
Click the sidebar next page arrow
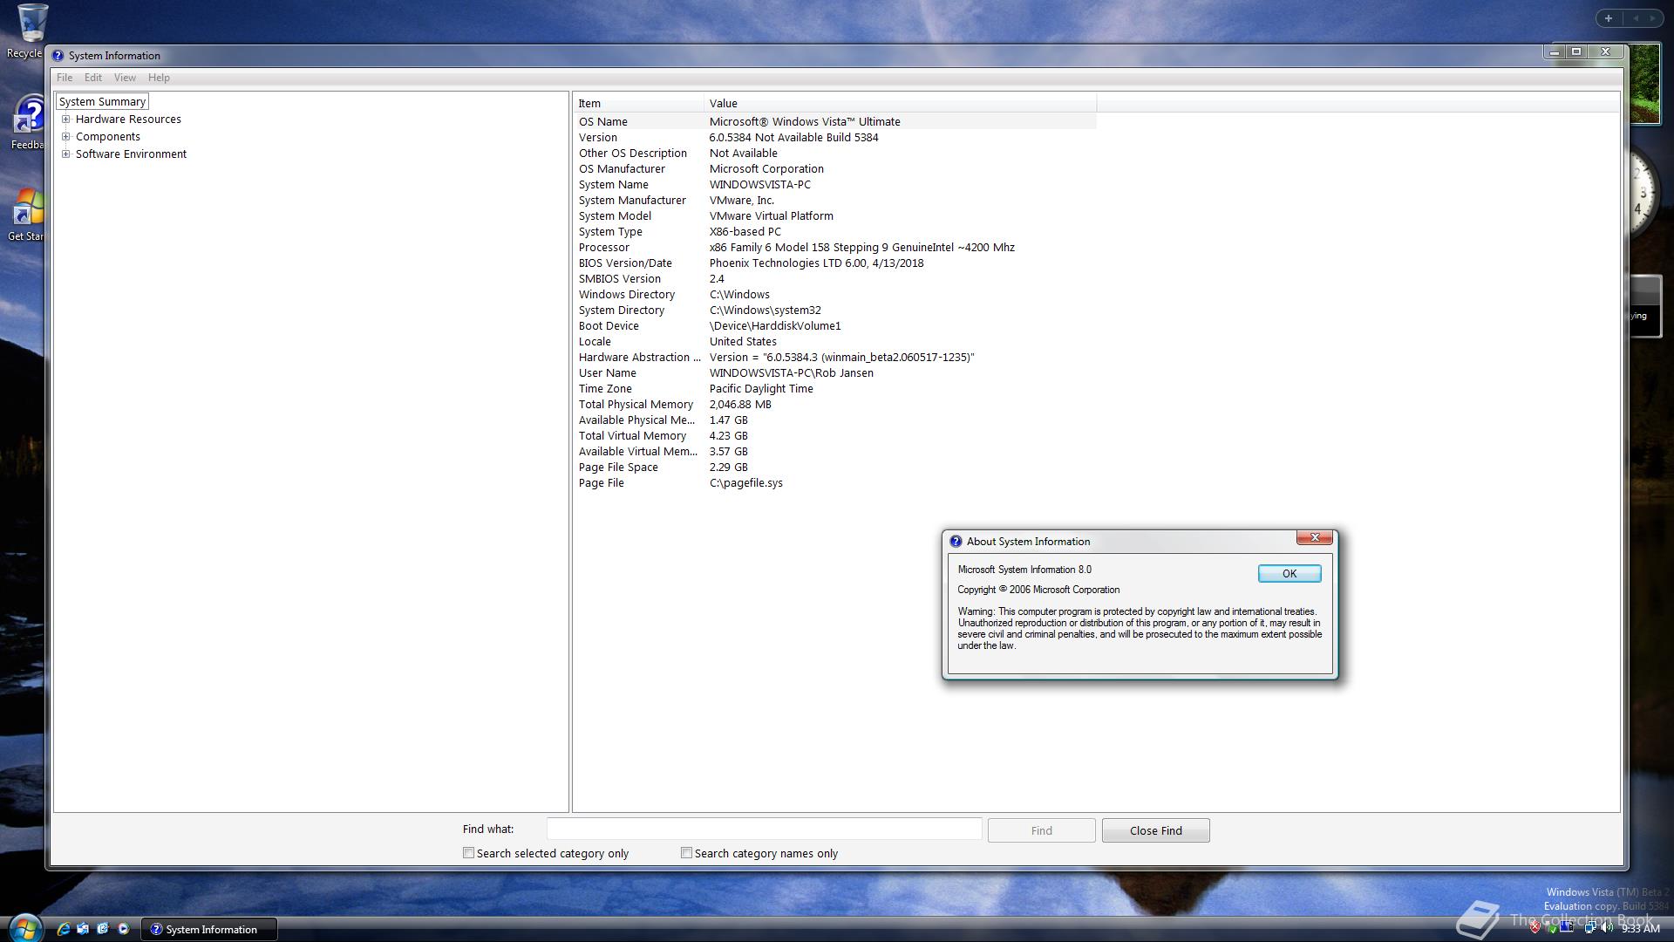pos(1654,17)
